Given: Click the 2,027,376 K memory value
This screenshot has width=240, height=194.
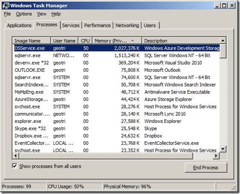Looking at the screenshot, I should 127,48.
